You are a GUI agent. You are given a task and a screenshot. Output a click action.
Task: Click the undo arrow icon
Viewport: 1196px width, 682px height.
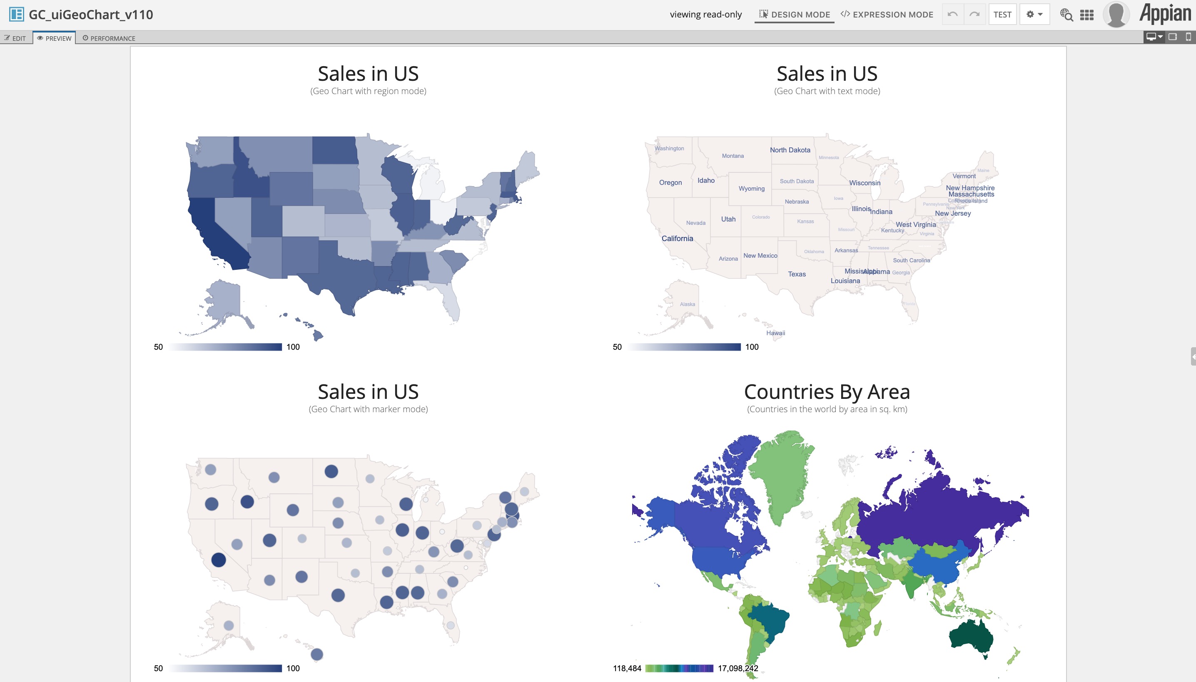pyautogui.click(x=952, y=14)
